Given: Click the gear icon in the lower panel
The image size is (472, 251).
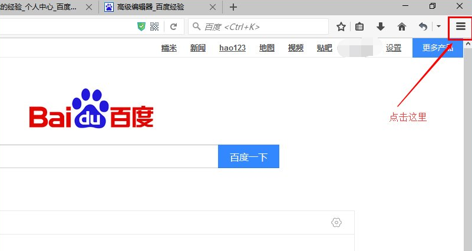Looking at the screenshot, I should coord(336,222).
